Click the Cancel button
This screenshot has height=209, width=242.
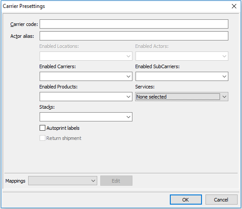[x=221, y=200]
